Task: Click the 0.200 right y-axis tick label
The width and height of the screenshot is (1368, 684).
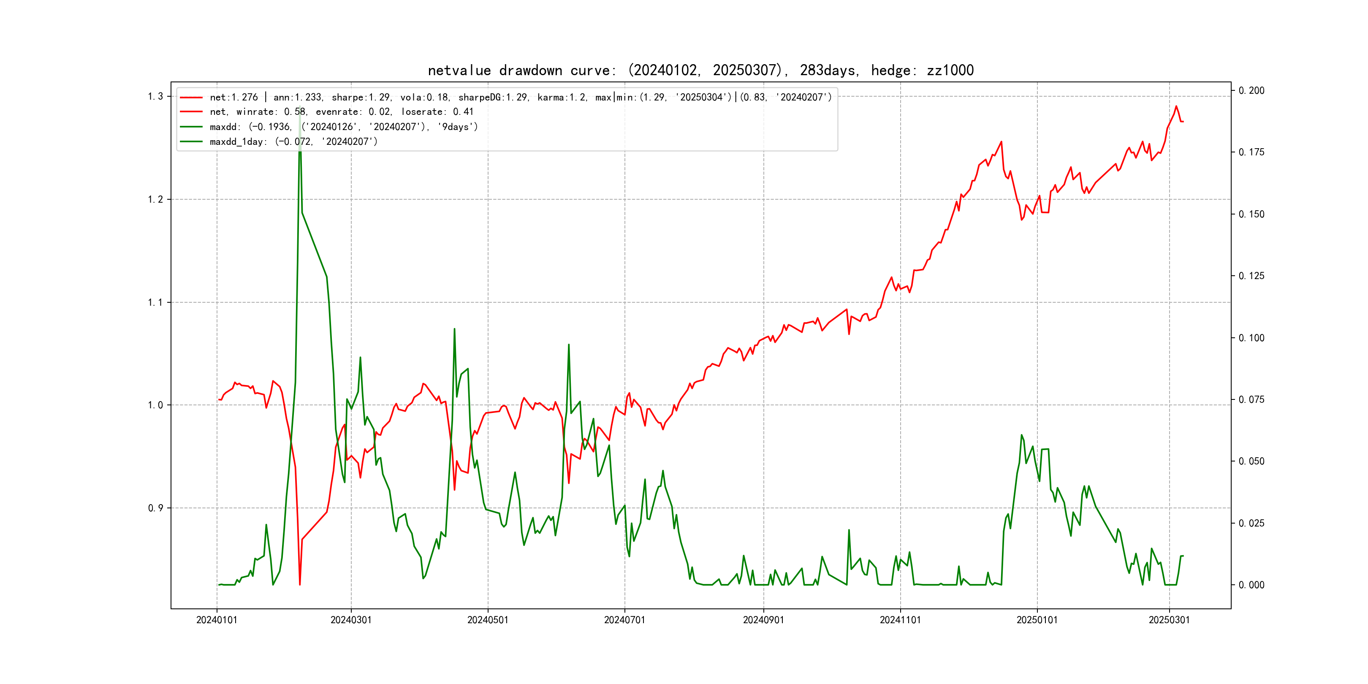Action: coord(1251,91)
